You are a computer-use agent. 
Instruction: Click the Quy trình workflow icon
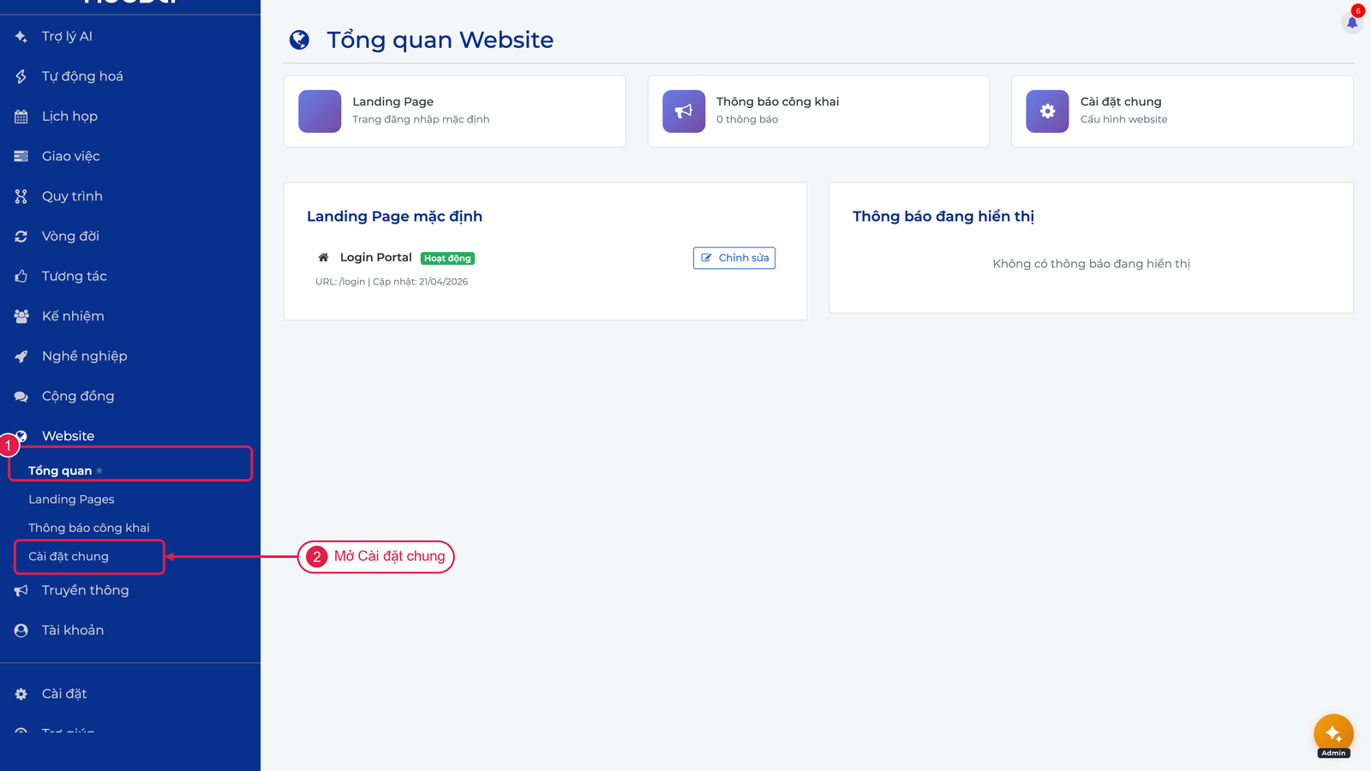point(21,196)
